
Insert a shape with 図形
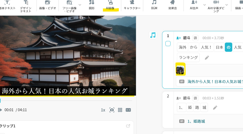[92, 5]
